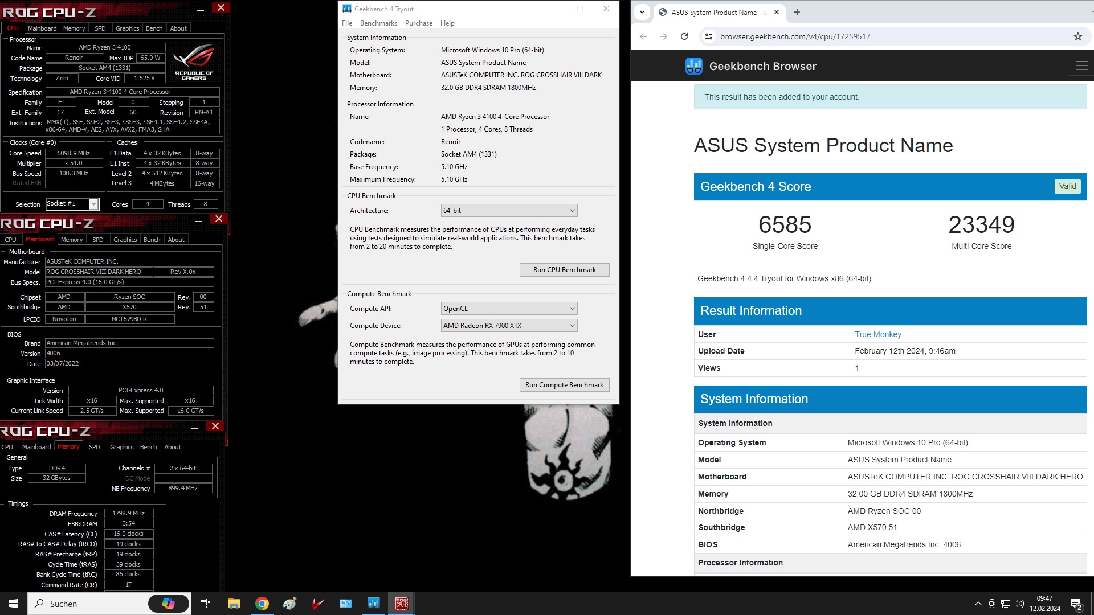Go back in the browser
Image resolution: width=1094 pixels, height=615 pixels.
pyautogui.click(x=643, y=36)
